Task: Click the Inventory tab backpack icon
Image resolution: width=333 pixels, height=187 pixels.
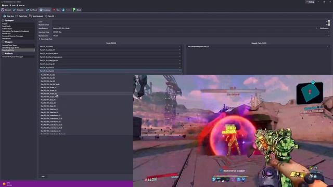Action: coord(41,10)
